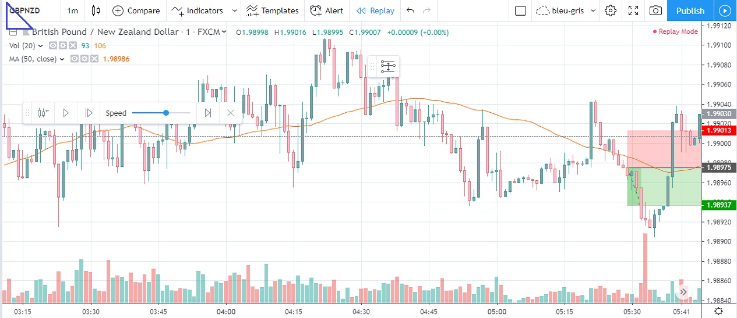
Task: Toggle visibility of the MA (50, close) indicator
Action: (x=75, y=59)
